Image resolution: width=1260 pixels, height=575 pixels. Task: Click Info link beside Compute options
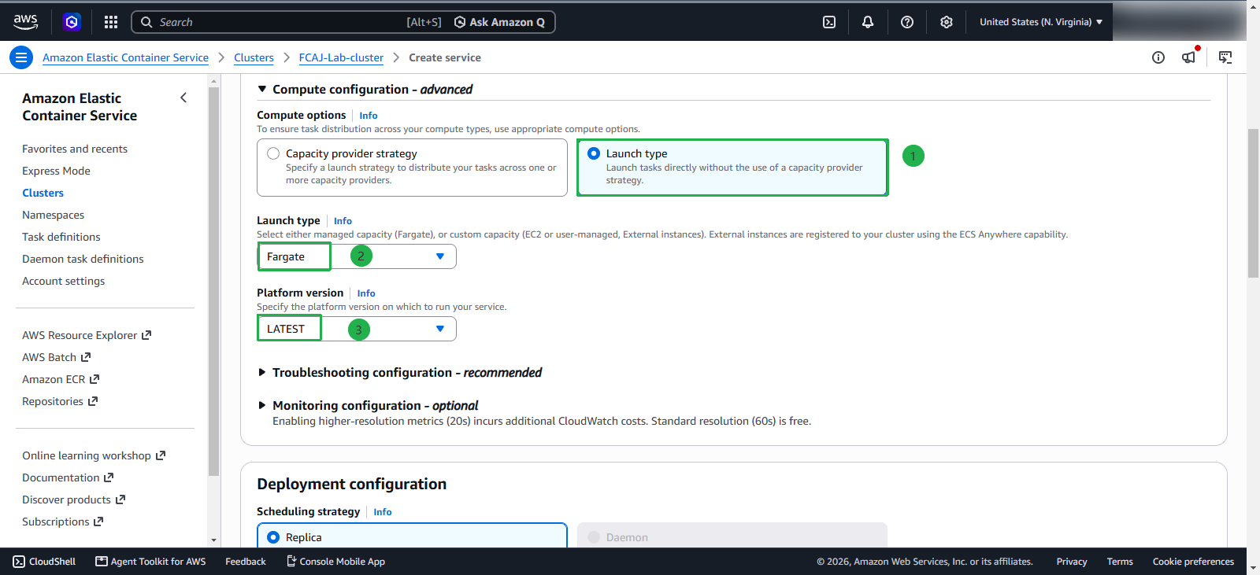[x=369, y=116]
